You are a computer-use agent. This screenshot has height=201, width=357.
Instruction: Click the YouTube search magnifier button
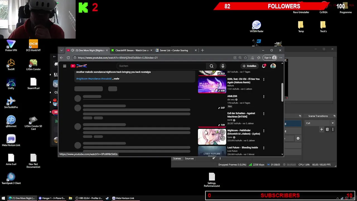tap(211, 66)
